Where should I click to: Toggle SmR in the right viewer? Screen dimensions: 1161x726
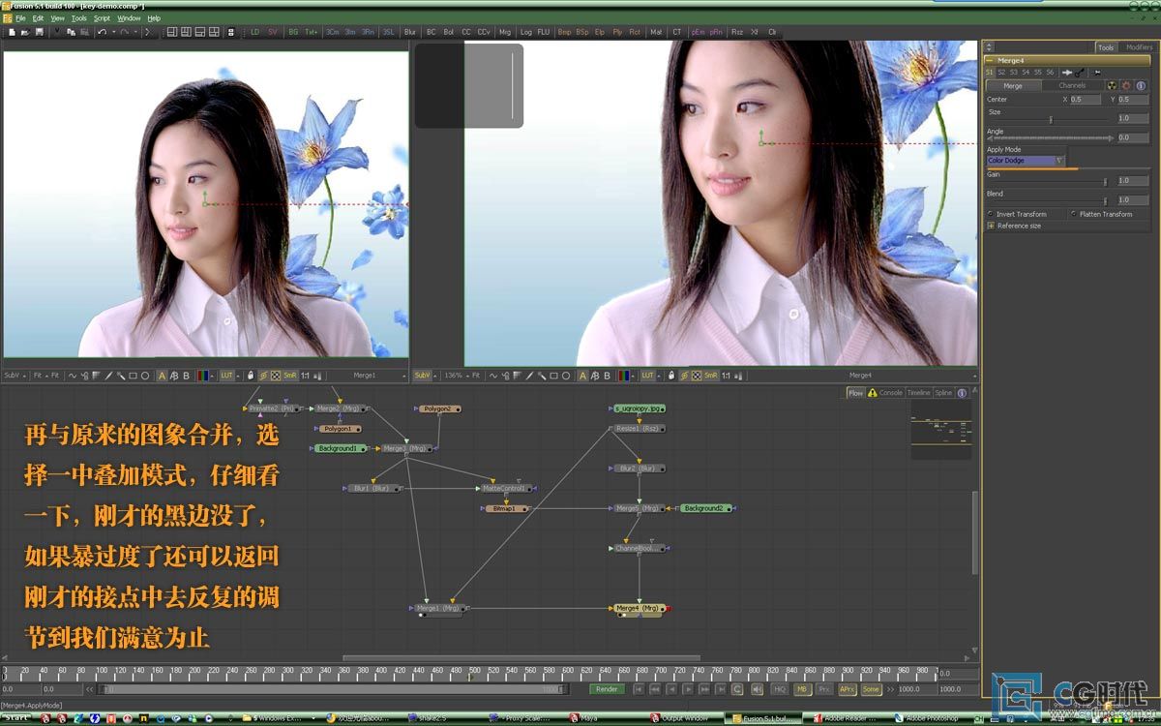[711, 376]
